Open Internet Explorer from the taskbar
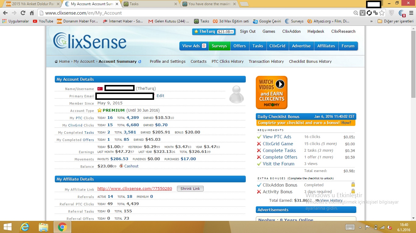 click(25, 227)
